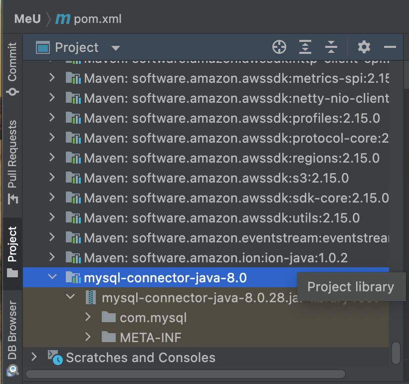409x384 pixels.
Task: Click the Collapse All icon
Action: point(331,47)
